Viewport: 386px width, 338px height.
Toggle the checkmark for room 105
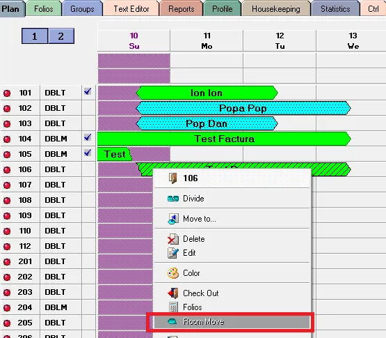tap(88, 153)
